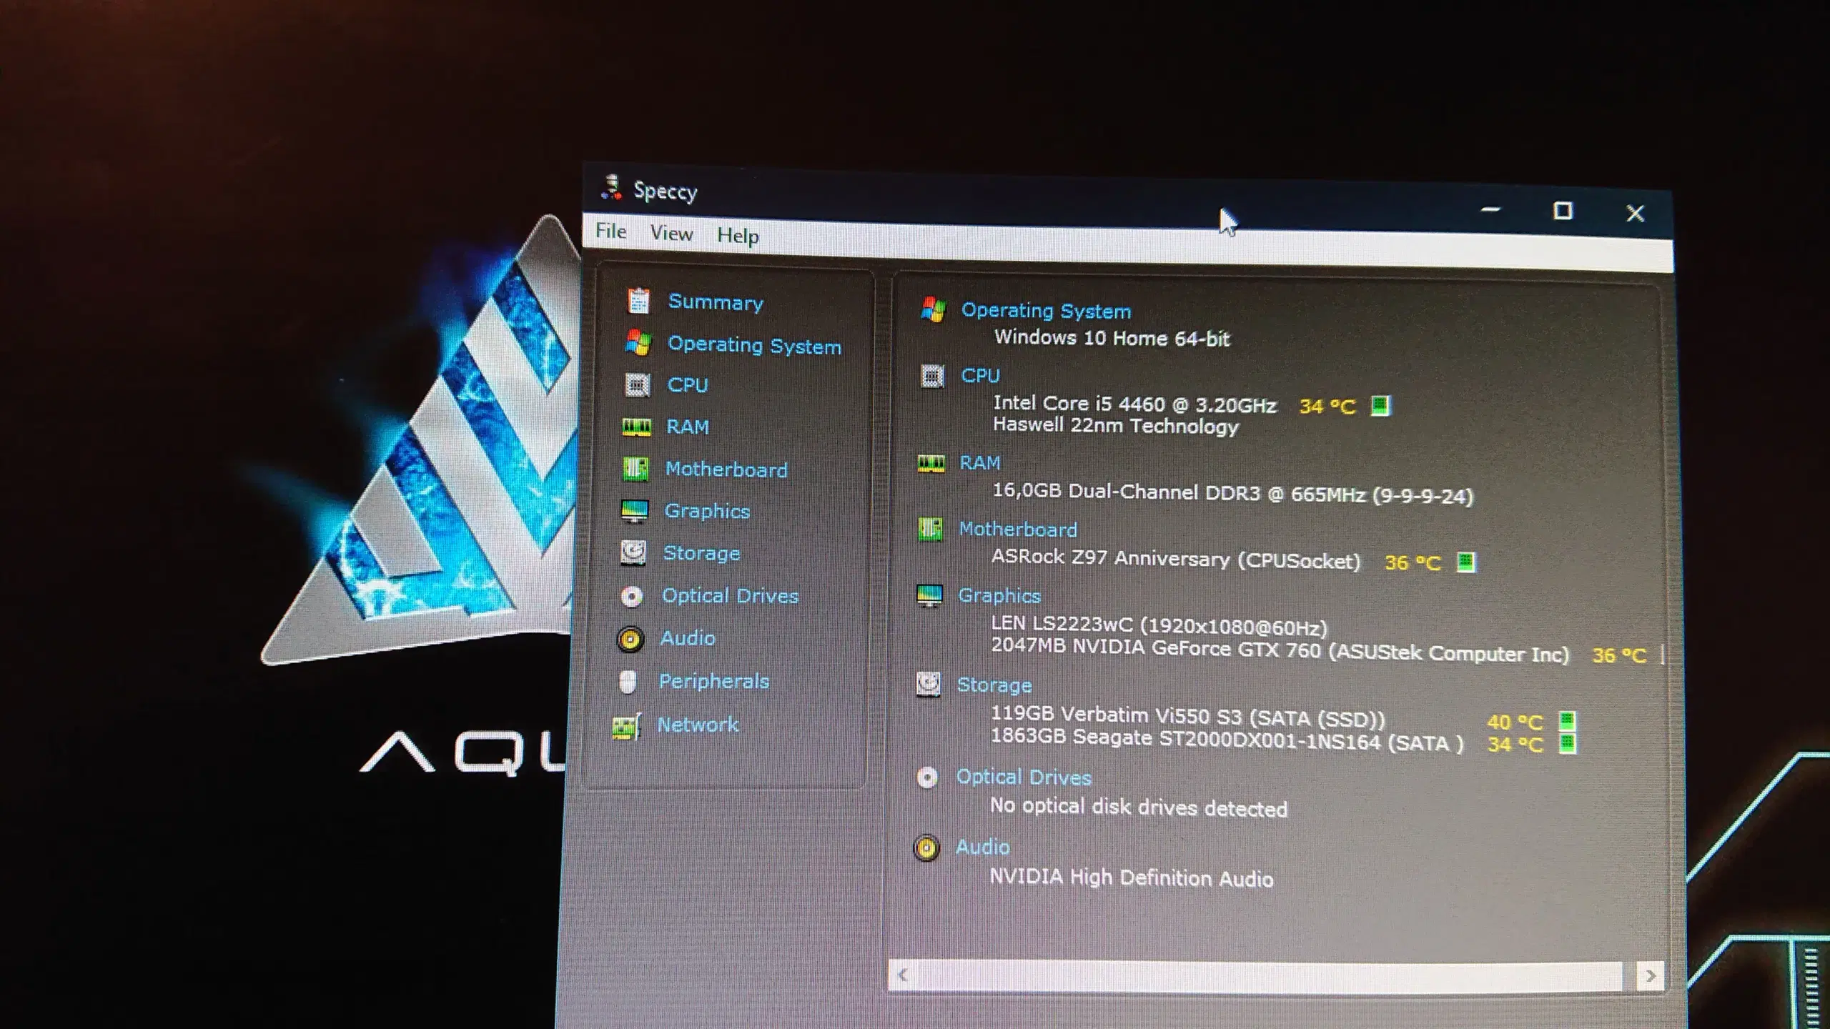Toggle the Optical Drives section visibility

tap(1023, 777)
